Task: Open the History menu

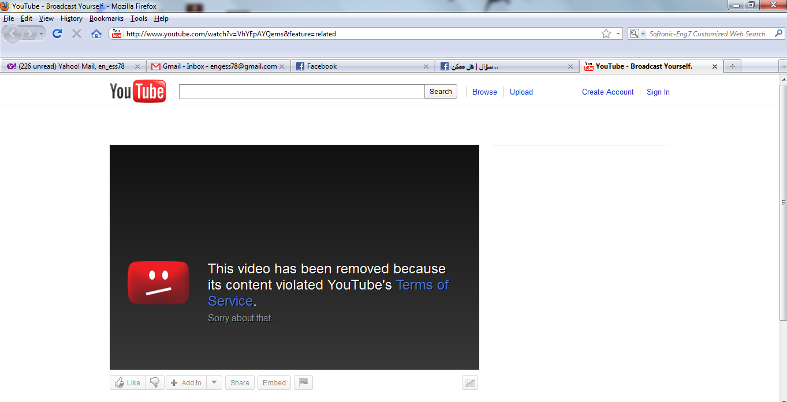Action: pos(72,18)
